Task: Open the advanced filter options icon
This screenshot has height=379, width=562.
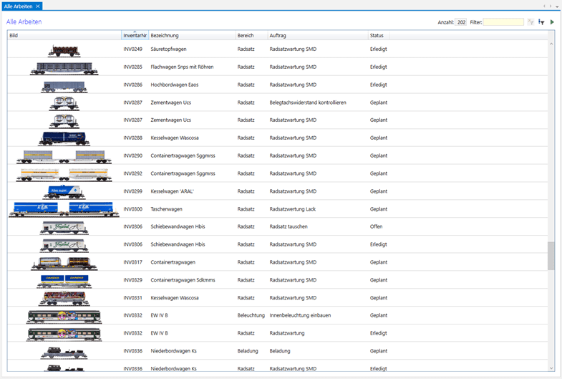Action: [x=541, y=22]
